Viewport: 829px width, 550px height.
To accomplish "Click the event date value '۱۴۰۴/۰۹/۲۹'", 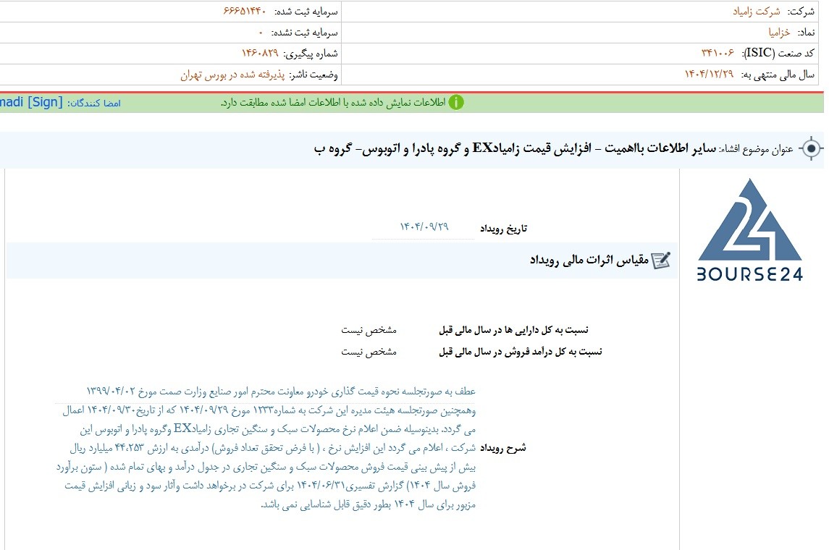I will (x=424, y=227).
